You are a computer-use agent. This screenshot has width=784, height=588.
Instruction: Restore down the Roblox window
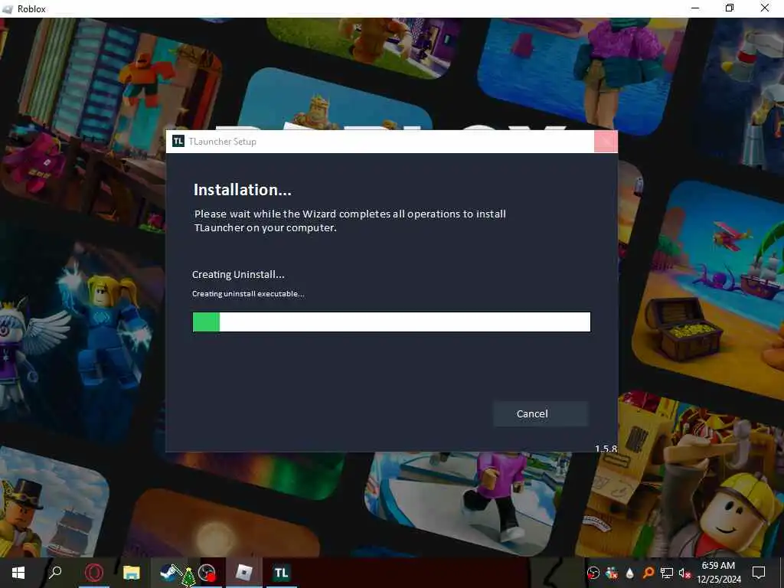point(730,8)
